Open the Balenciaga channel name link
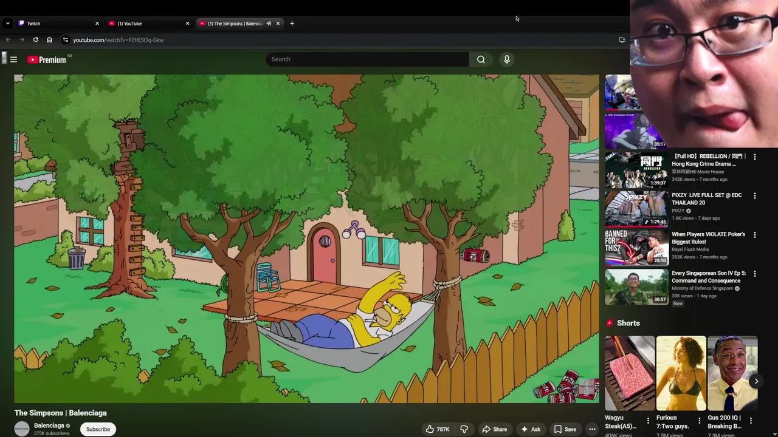 click(x=49, y=425)
